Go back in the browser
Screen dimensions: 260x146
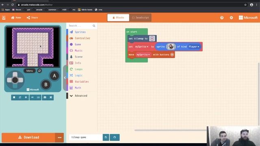tap(3, 5)
